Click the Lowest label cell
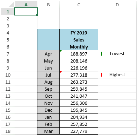The width and height of the screenshot is (138, 136). 117,54
